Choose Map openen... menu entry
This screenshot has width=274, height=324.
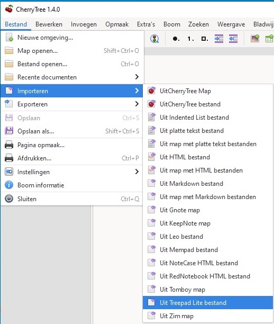pos(71,51)
